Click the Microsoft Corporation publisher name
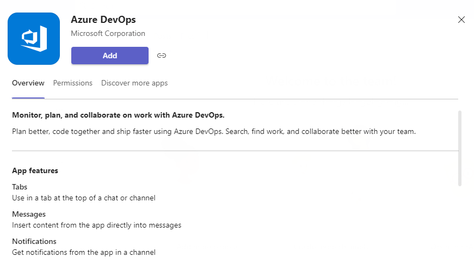 (x=108, y=33)
